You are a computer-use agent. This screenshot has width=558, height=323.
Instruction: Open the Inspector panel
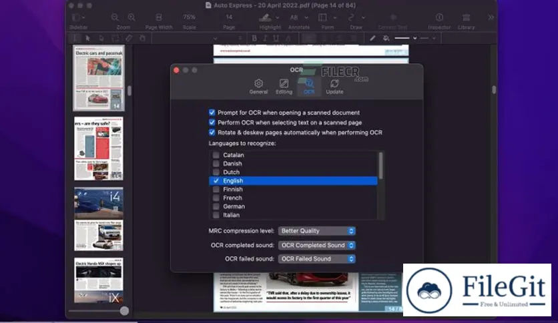(x=439, y=17)
